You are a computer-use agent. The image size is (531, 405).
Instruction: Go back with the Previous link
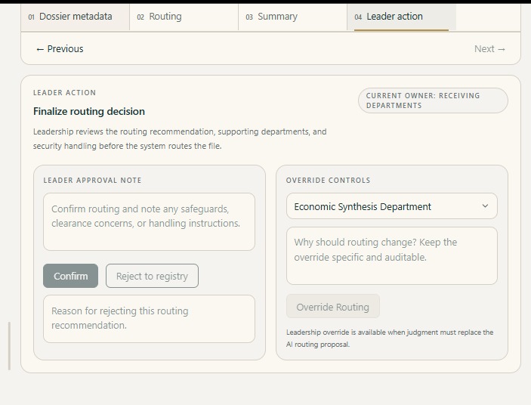[60, 49]
